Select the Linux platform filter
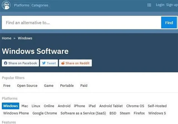The height and width of the screenshot is (124, 178). [36, 106]
